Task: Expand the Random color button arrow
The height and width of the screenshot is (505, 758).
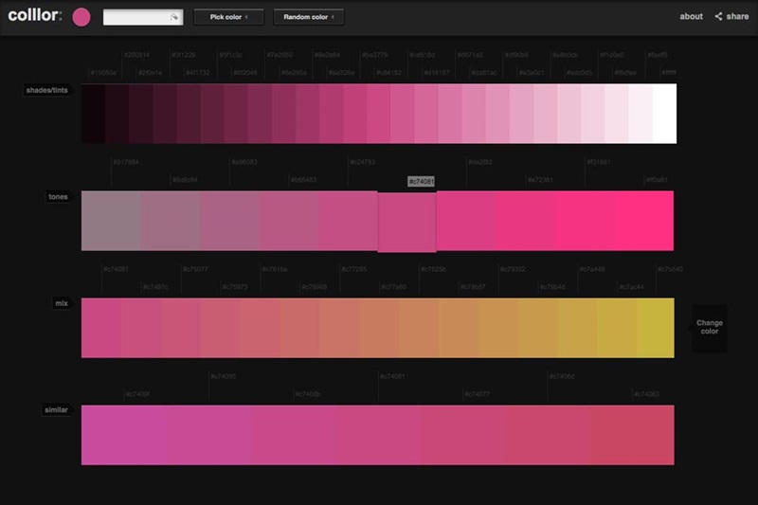Action: click(x=338, y=17)
